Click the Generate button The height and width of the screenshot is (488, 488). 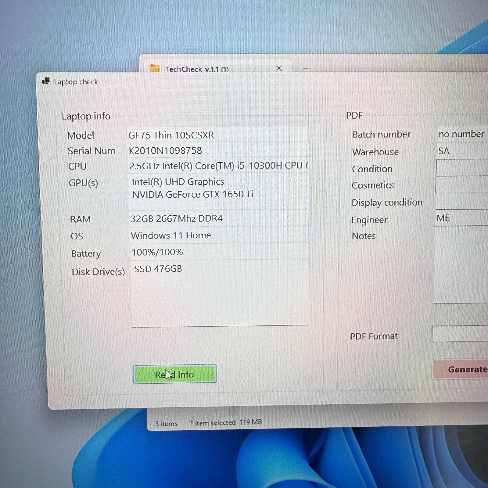(x=461, y=369)
